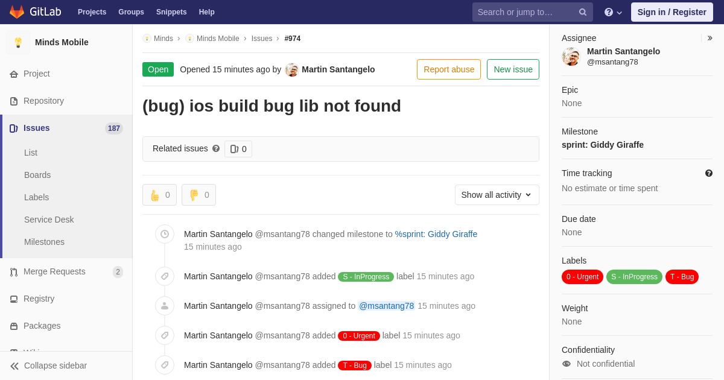Viewport: 724px width, 380px height.
Task: Click the Issues count badge 187
Action: coord(114,128)
